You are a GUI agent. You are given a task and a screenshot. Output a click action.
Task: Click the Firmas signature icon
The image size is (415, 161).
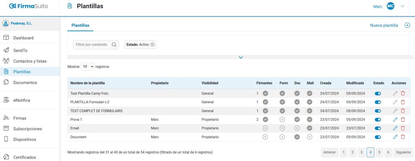click(x=6, y=118)
